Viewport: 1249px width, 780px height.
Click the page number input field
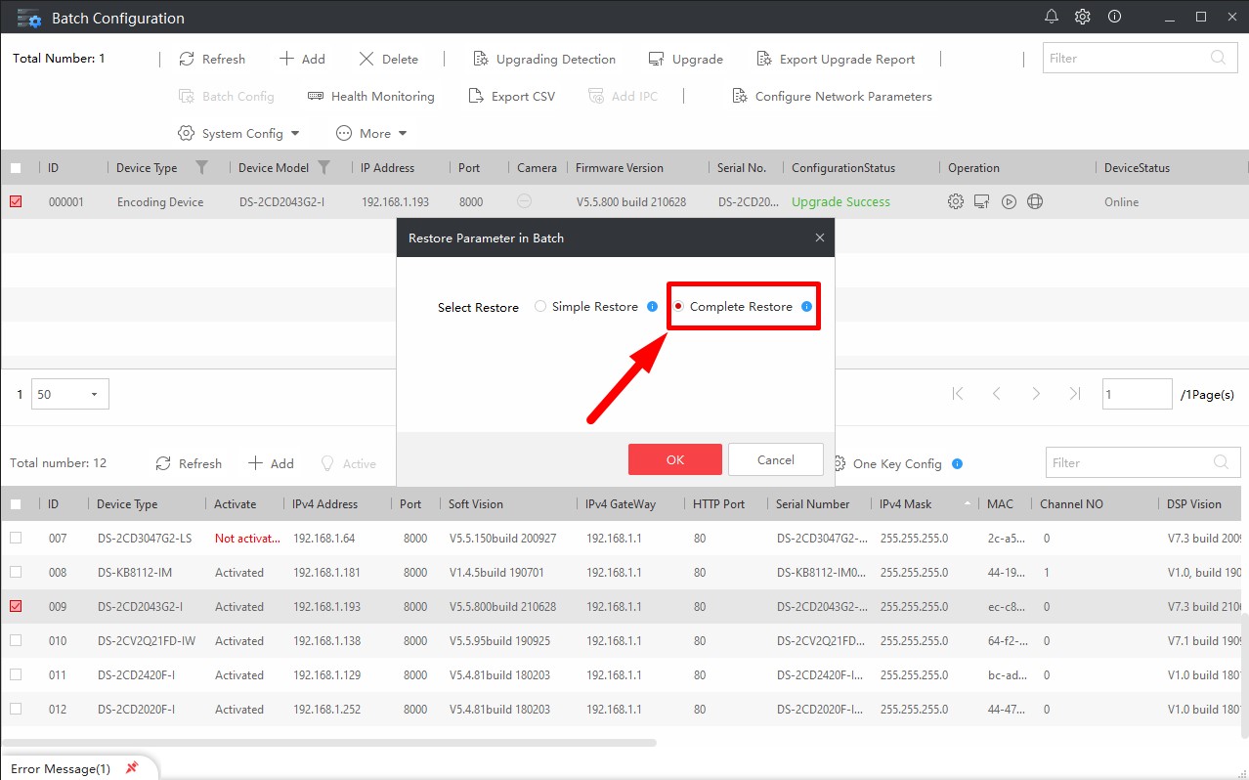[1137, 394]
